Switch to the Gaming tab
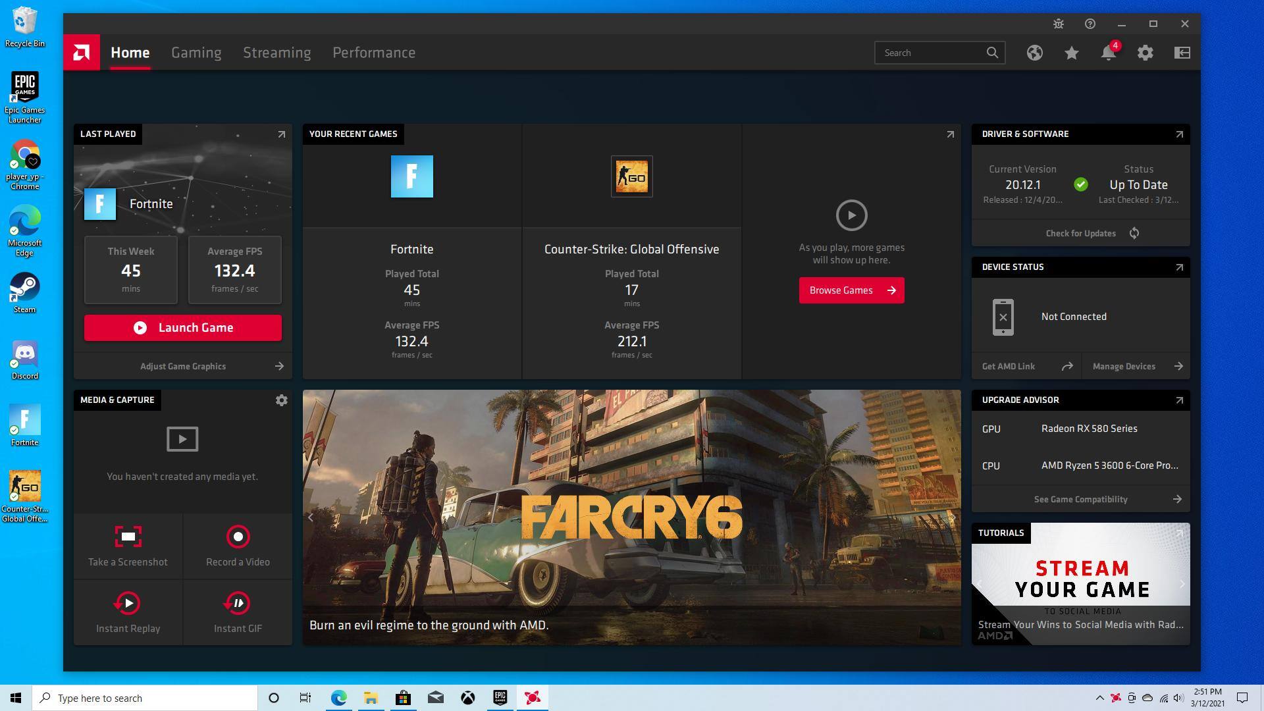The image size is (1264, 711). click(196, 53)
